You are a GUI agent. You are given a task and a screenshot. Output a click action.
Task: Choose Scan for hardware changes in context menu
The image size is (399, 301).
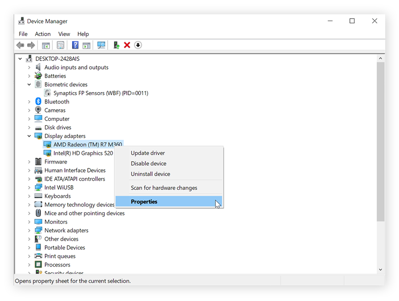[169, 187]
